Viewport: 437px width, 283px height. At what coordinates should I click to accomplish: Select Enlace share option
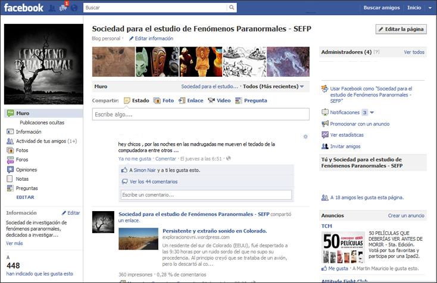tap(191, 100)
